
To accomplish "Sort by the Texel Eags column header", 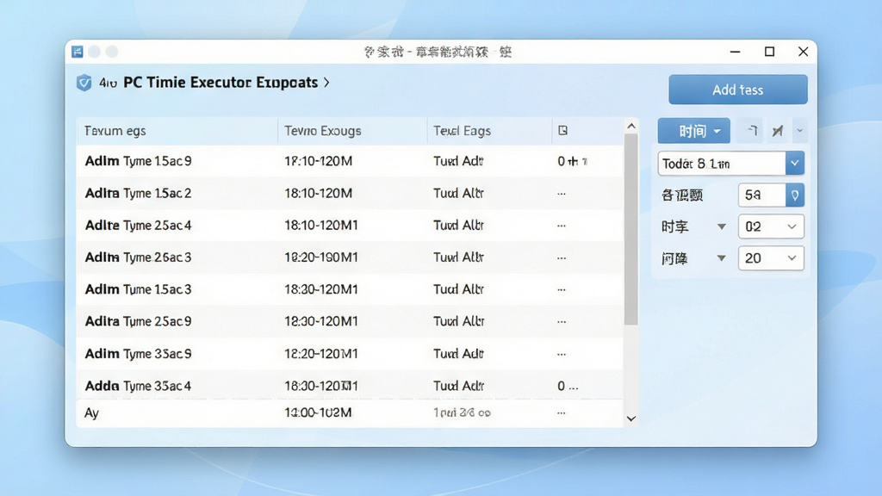I will 489,131.
